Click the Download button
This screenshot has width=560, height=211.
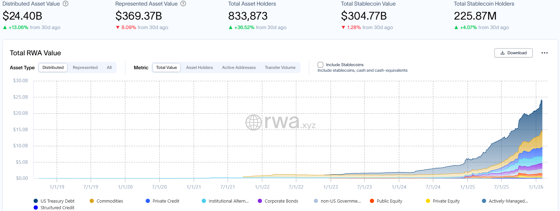coord(513,53)
